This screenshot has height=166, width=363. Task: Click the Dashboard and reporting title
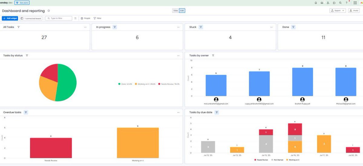(x=23, y=11)
